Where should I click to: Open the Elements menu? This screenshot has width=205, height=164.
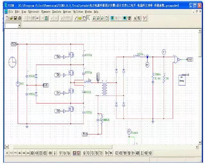point(46,12)
